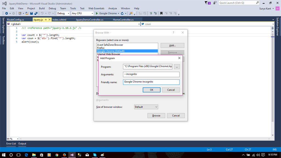
Task: Click the Comment selection toolbar icon
Action: 151,13
